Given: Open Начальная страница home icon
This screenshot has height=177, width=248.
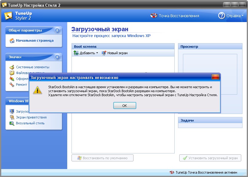Looking at the screenshot, I should tap(12, 41).
